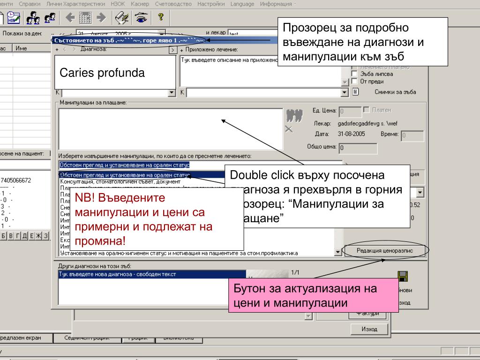Screen dimensions: 480x360
Task: Open the Информация menu
Action: [x=276, y=4]
